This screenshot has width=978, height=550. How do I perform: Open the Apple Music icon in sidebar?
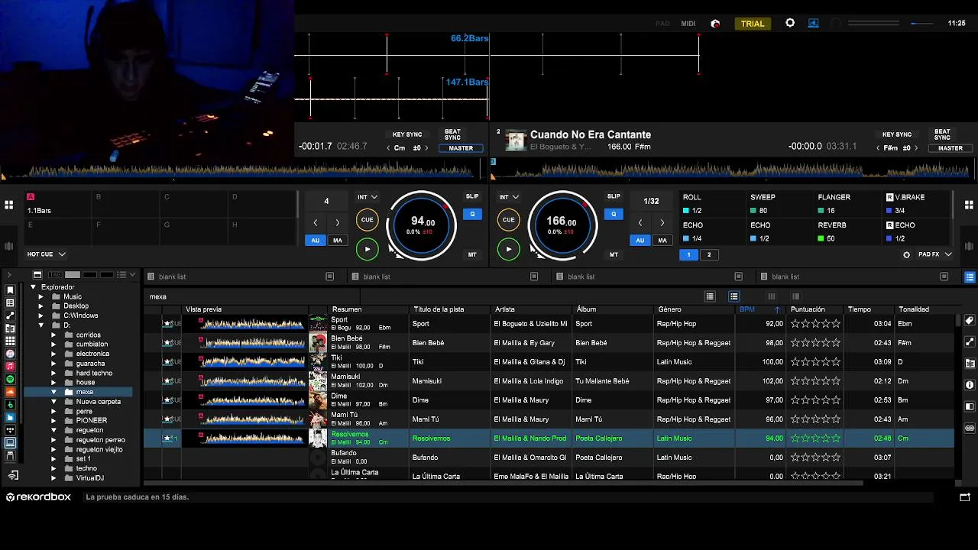pos(10,366)
